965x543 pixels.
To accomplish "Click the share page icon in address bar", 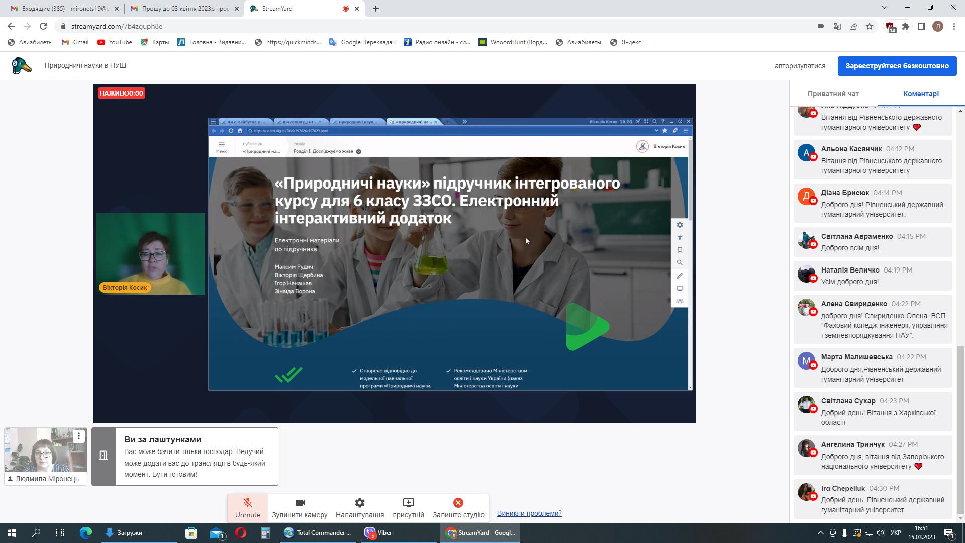I will pos(853,26).
